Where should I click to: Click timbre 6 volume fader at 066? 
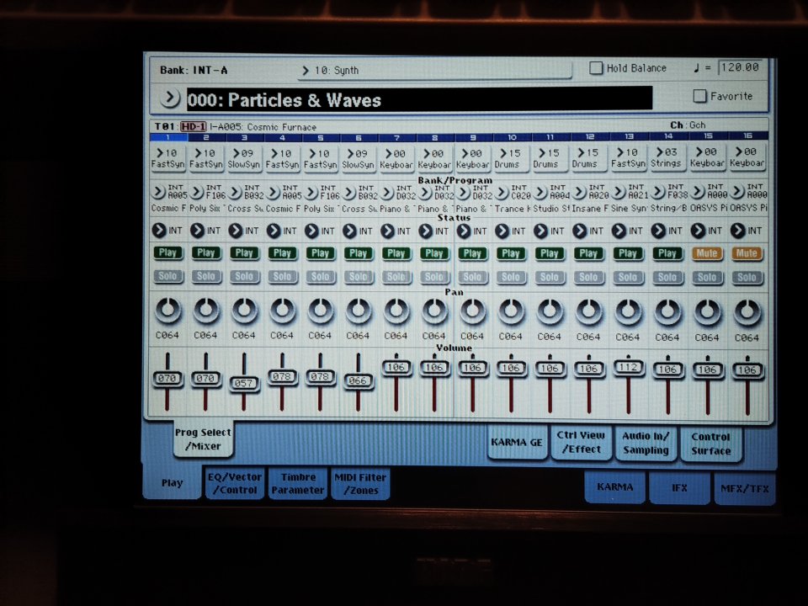click(x=359, y=380)
